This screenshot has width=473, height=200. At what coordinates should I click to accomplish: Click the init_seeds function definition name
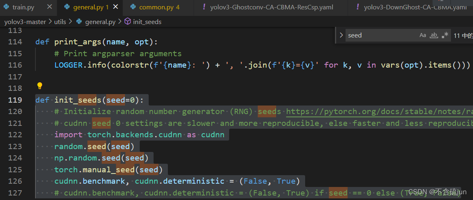click(x=78, y=100)
